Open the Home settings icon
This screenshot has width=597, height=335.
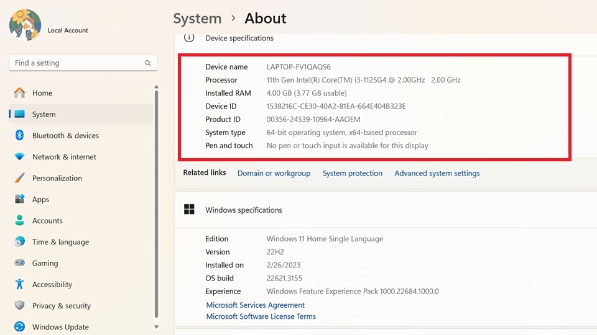(x=19, y=92)
